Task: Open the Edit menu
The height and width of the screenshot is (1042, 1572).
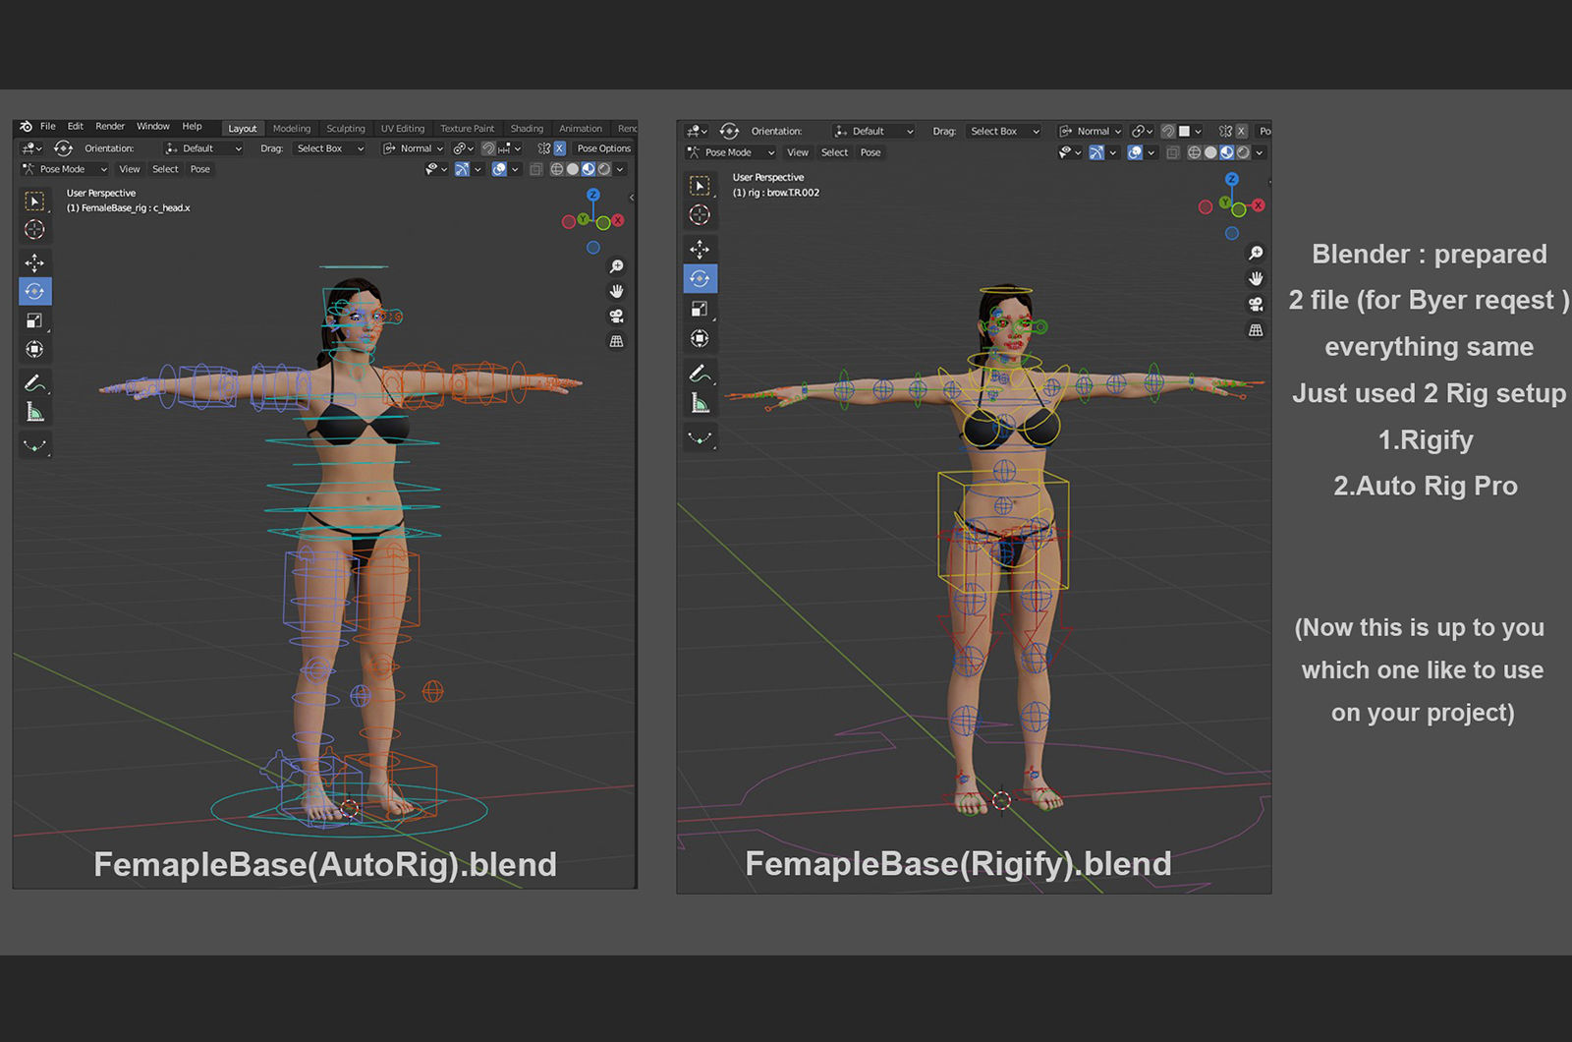Action: pyautogui.click(x=76, y=127)
